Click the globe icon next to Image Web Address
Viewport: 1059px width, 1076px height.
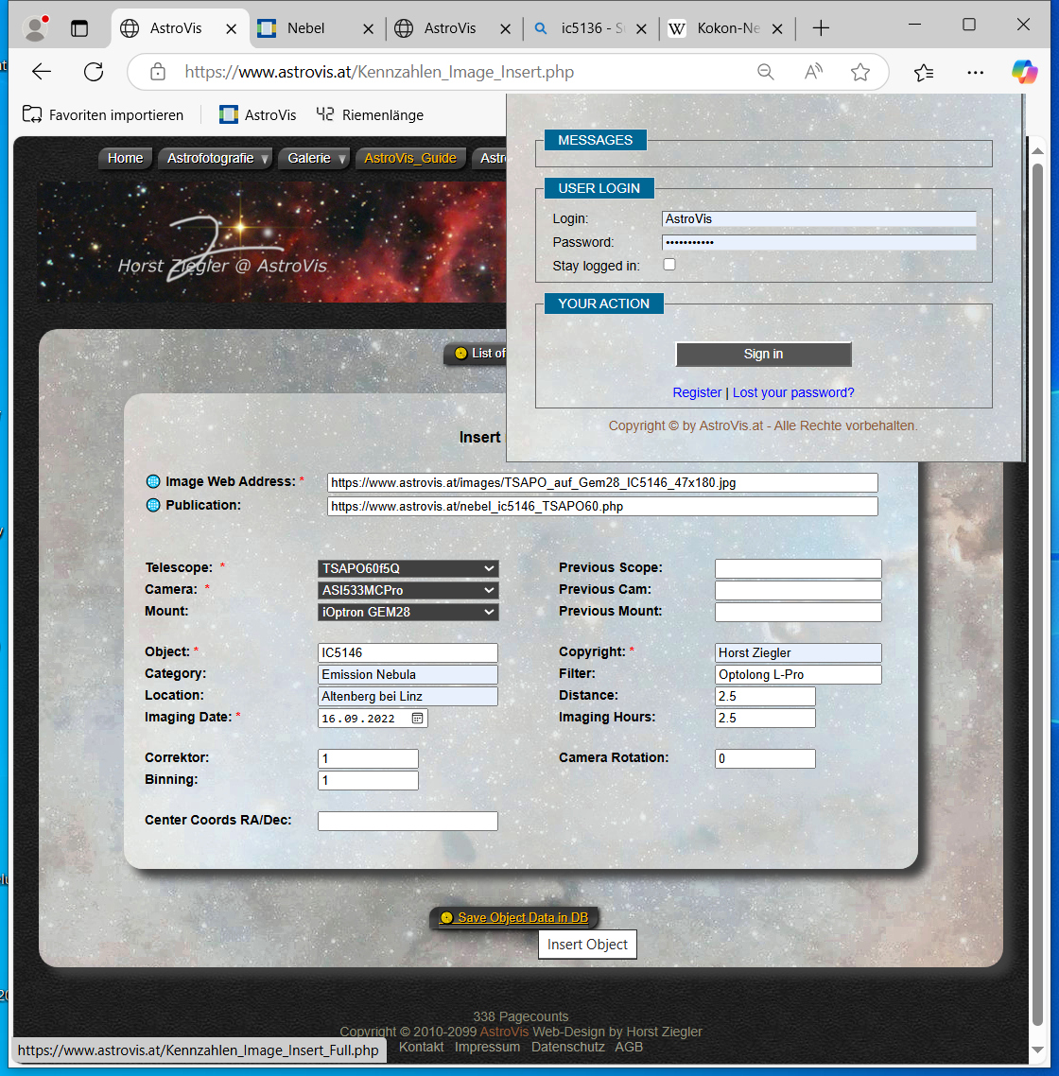(x=153, y=481)
